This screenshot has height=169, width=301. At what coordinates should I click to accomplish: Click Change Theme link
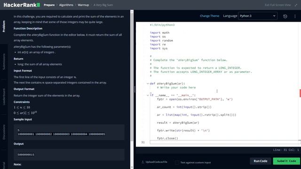point(209,16)
